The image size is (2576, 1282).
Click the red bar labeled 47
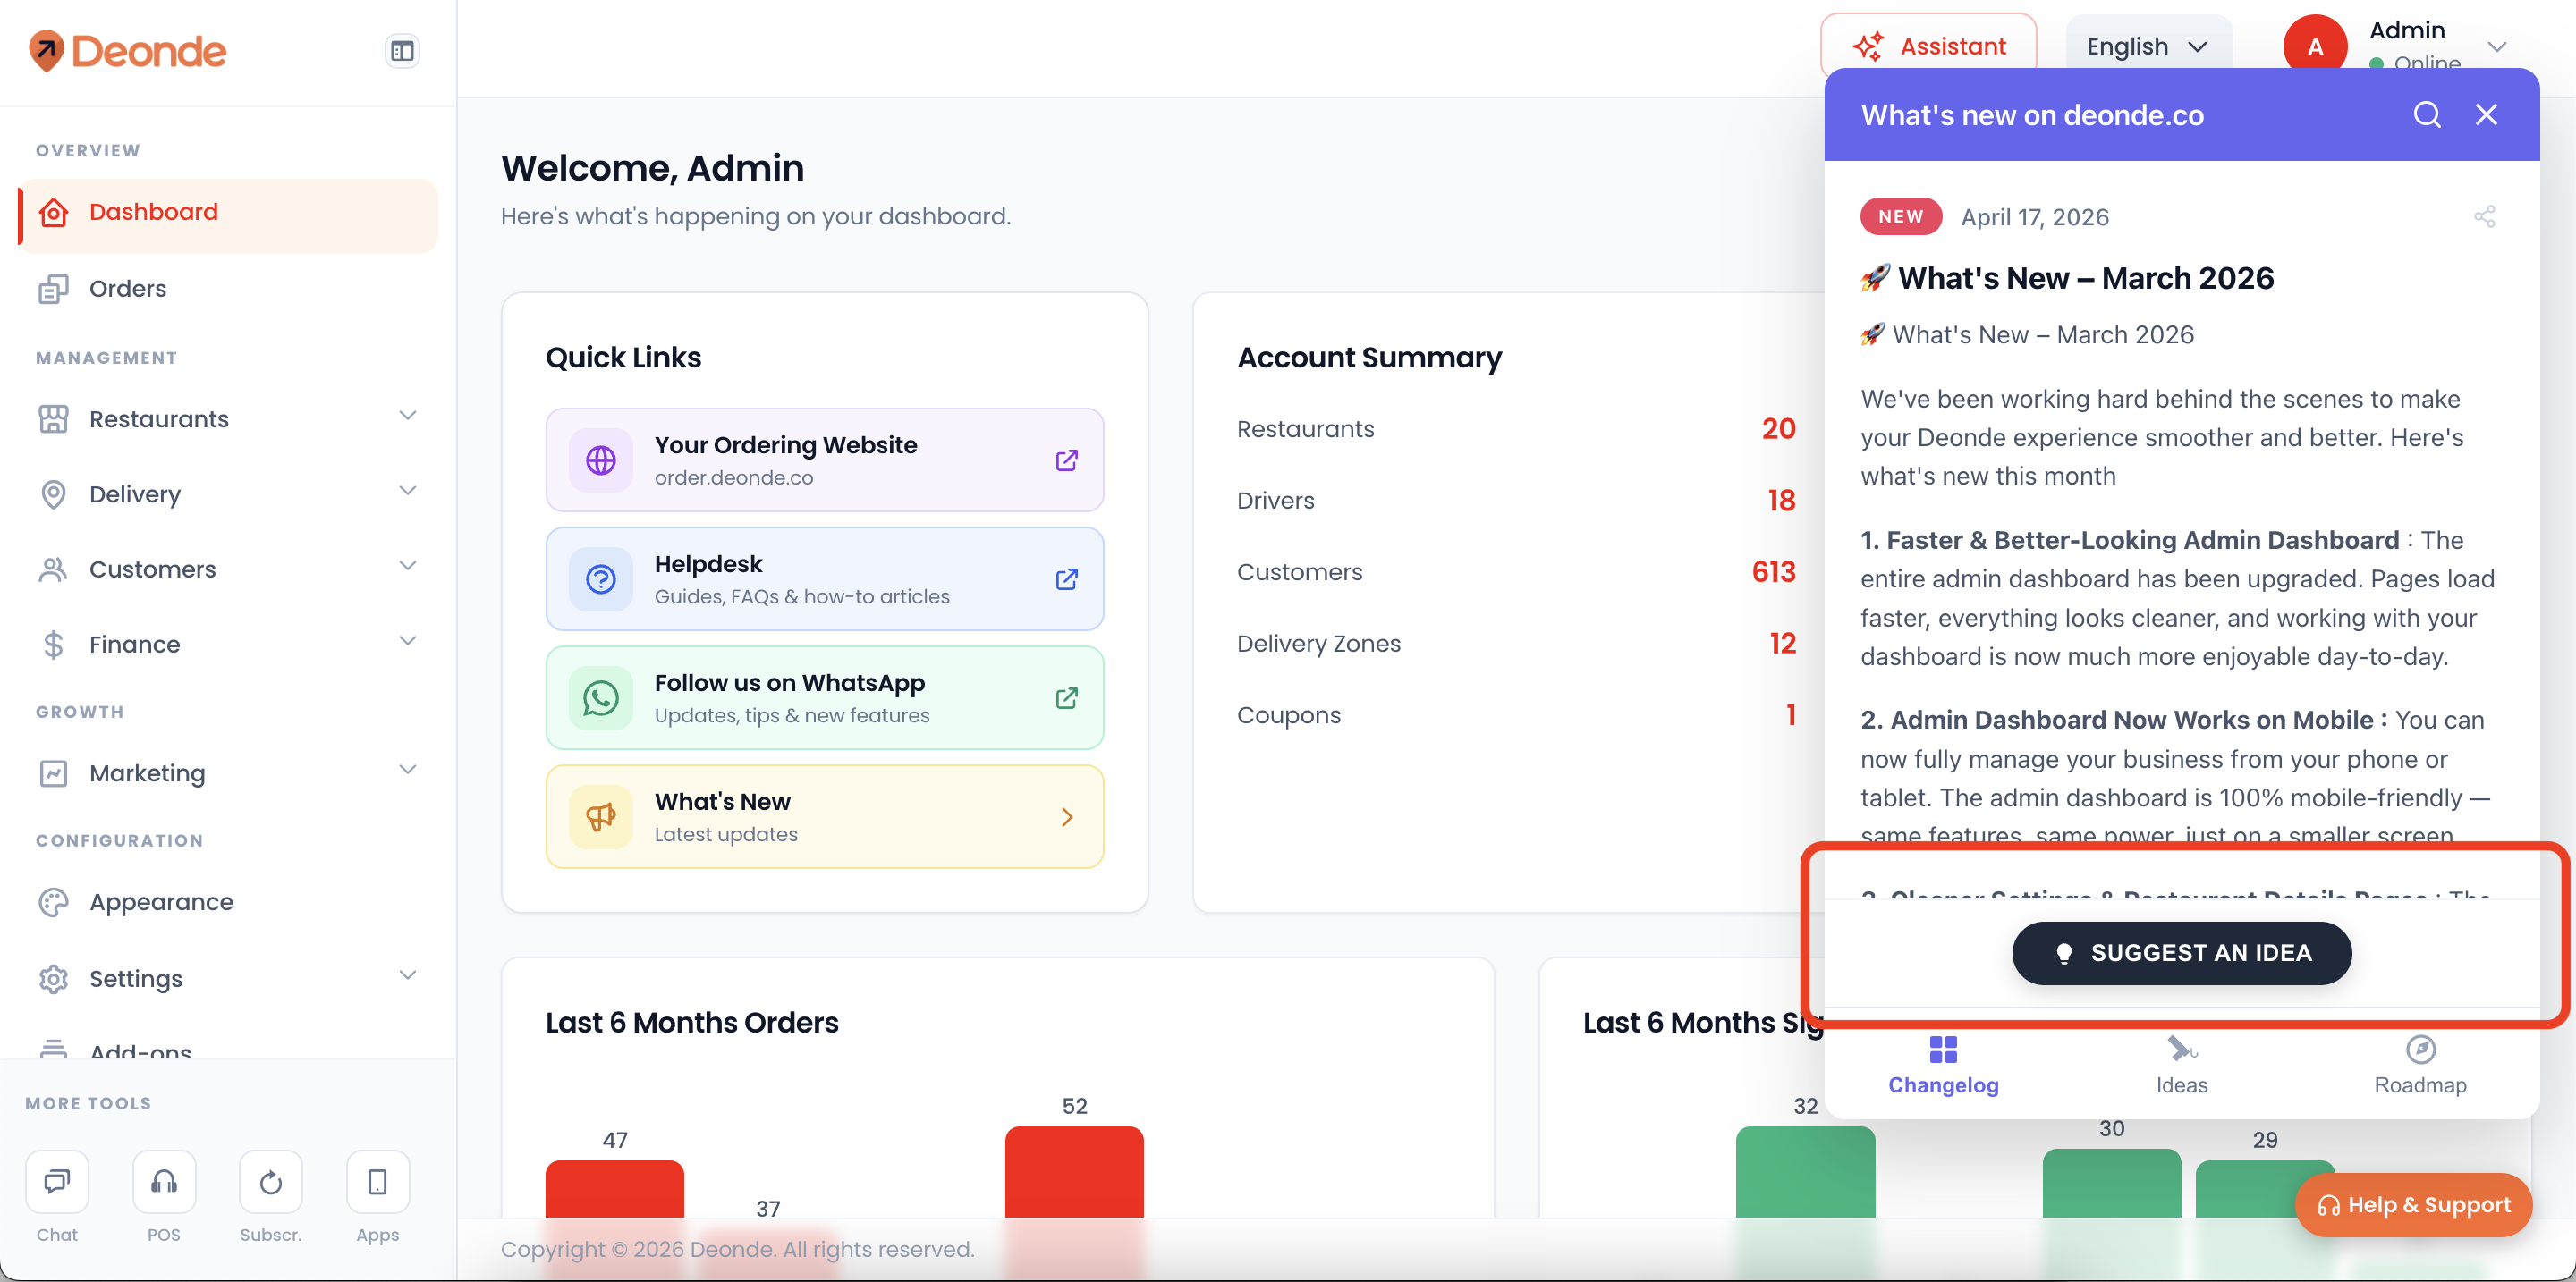click(614, 1188)
